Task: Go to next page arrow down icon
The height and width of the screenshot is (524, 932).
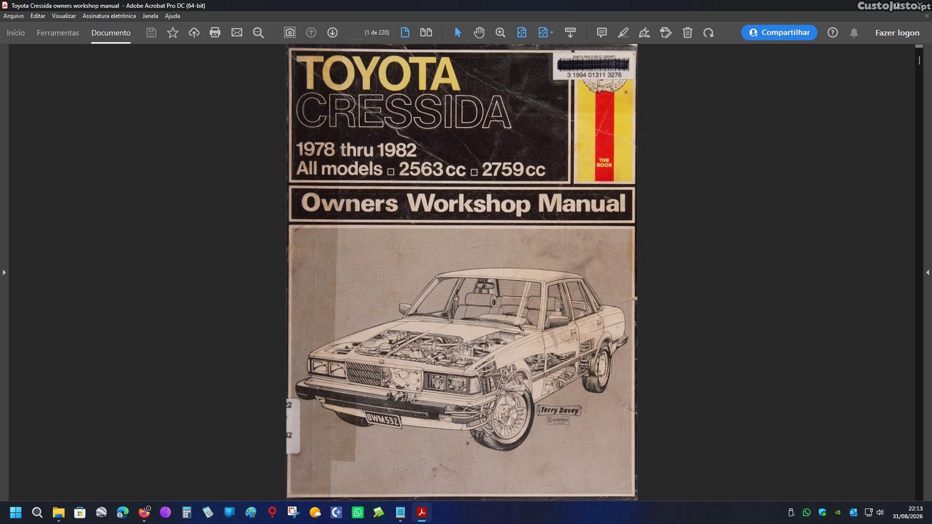Action: (x=332, y=32)
